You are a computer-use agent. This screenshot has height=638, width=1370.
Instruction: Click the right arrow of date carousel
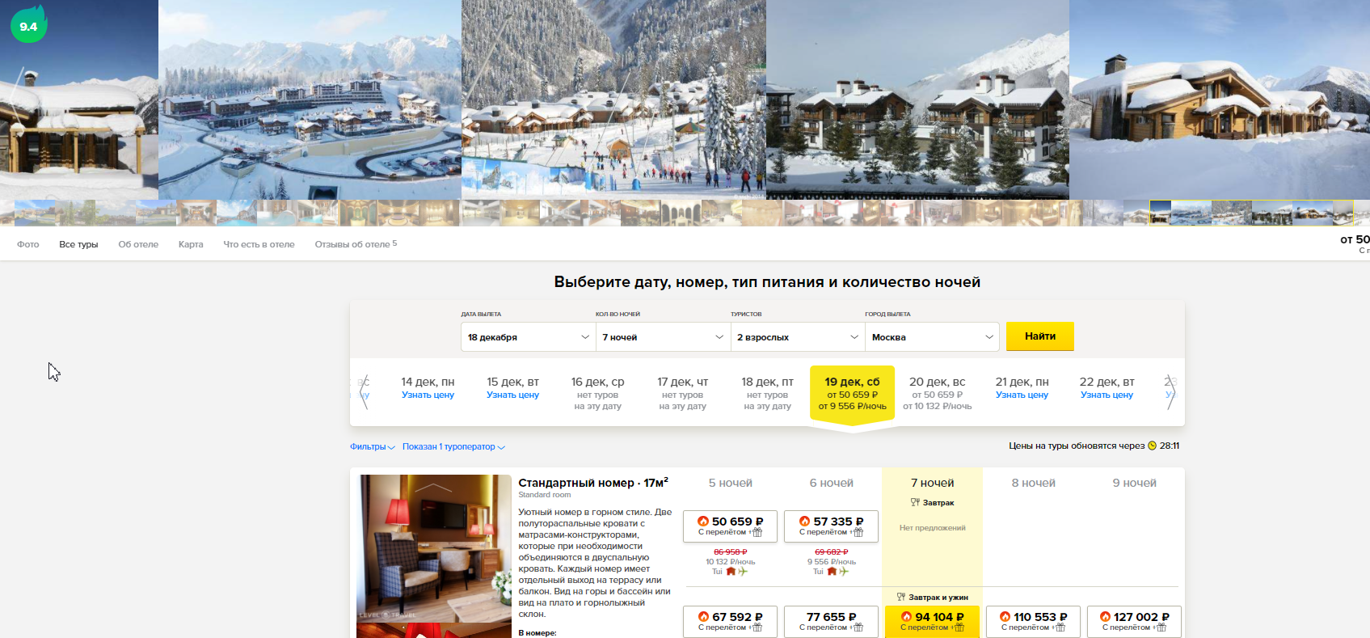[x=1170, y=392]
